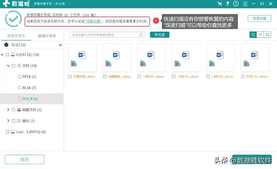Click the 返回 back button
The image size is (277, 169).
(x=25, y=160)
